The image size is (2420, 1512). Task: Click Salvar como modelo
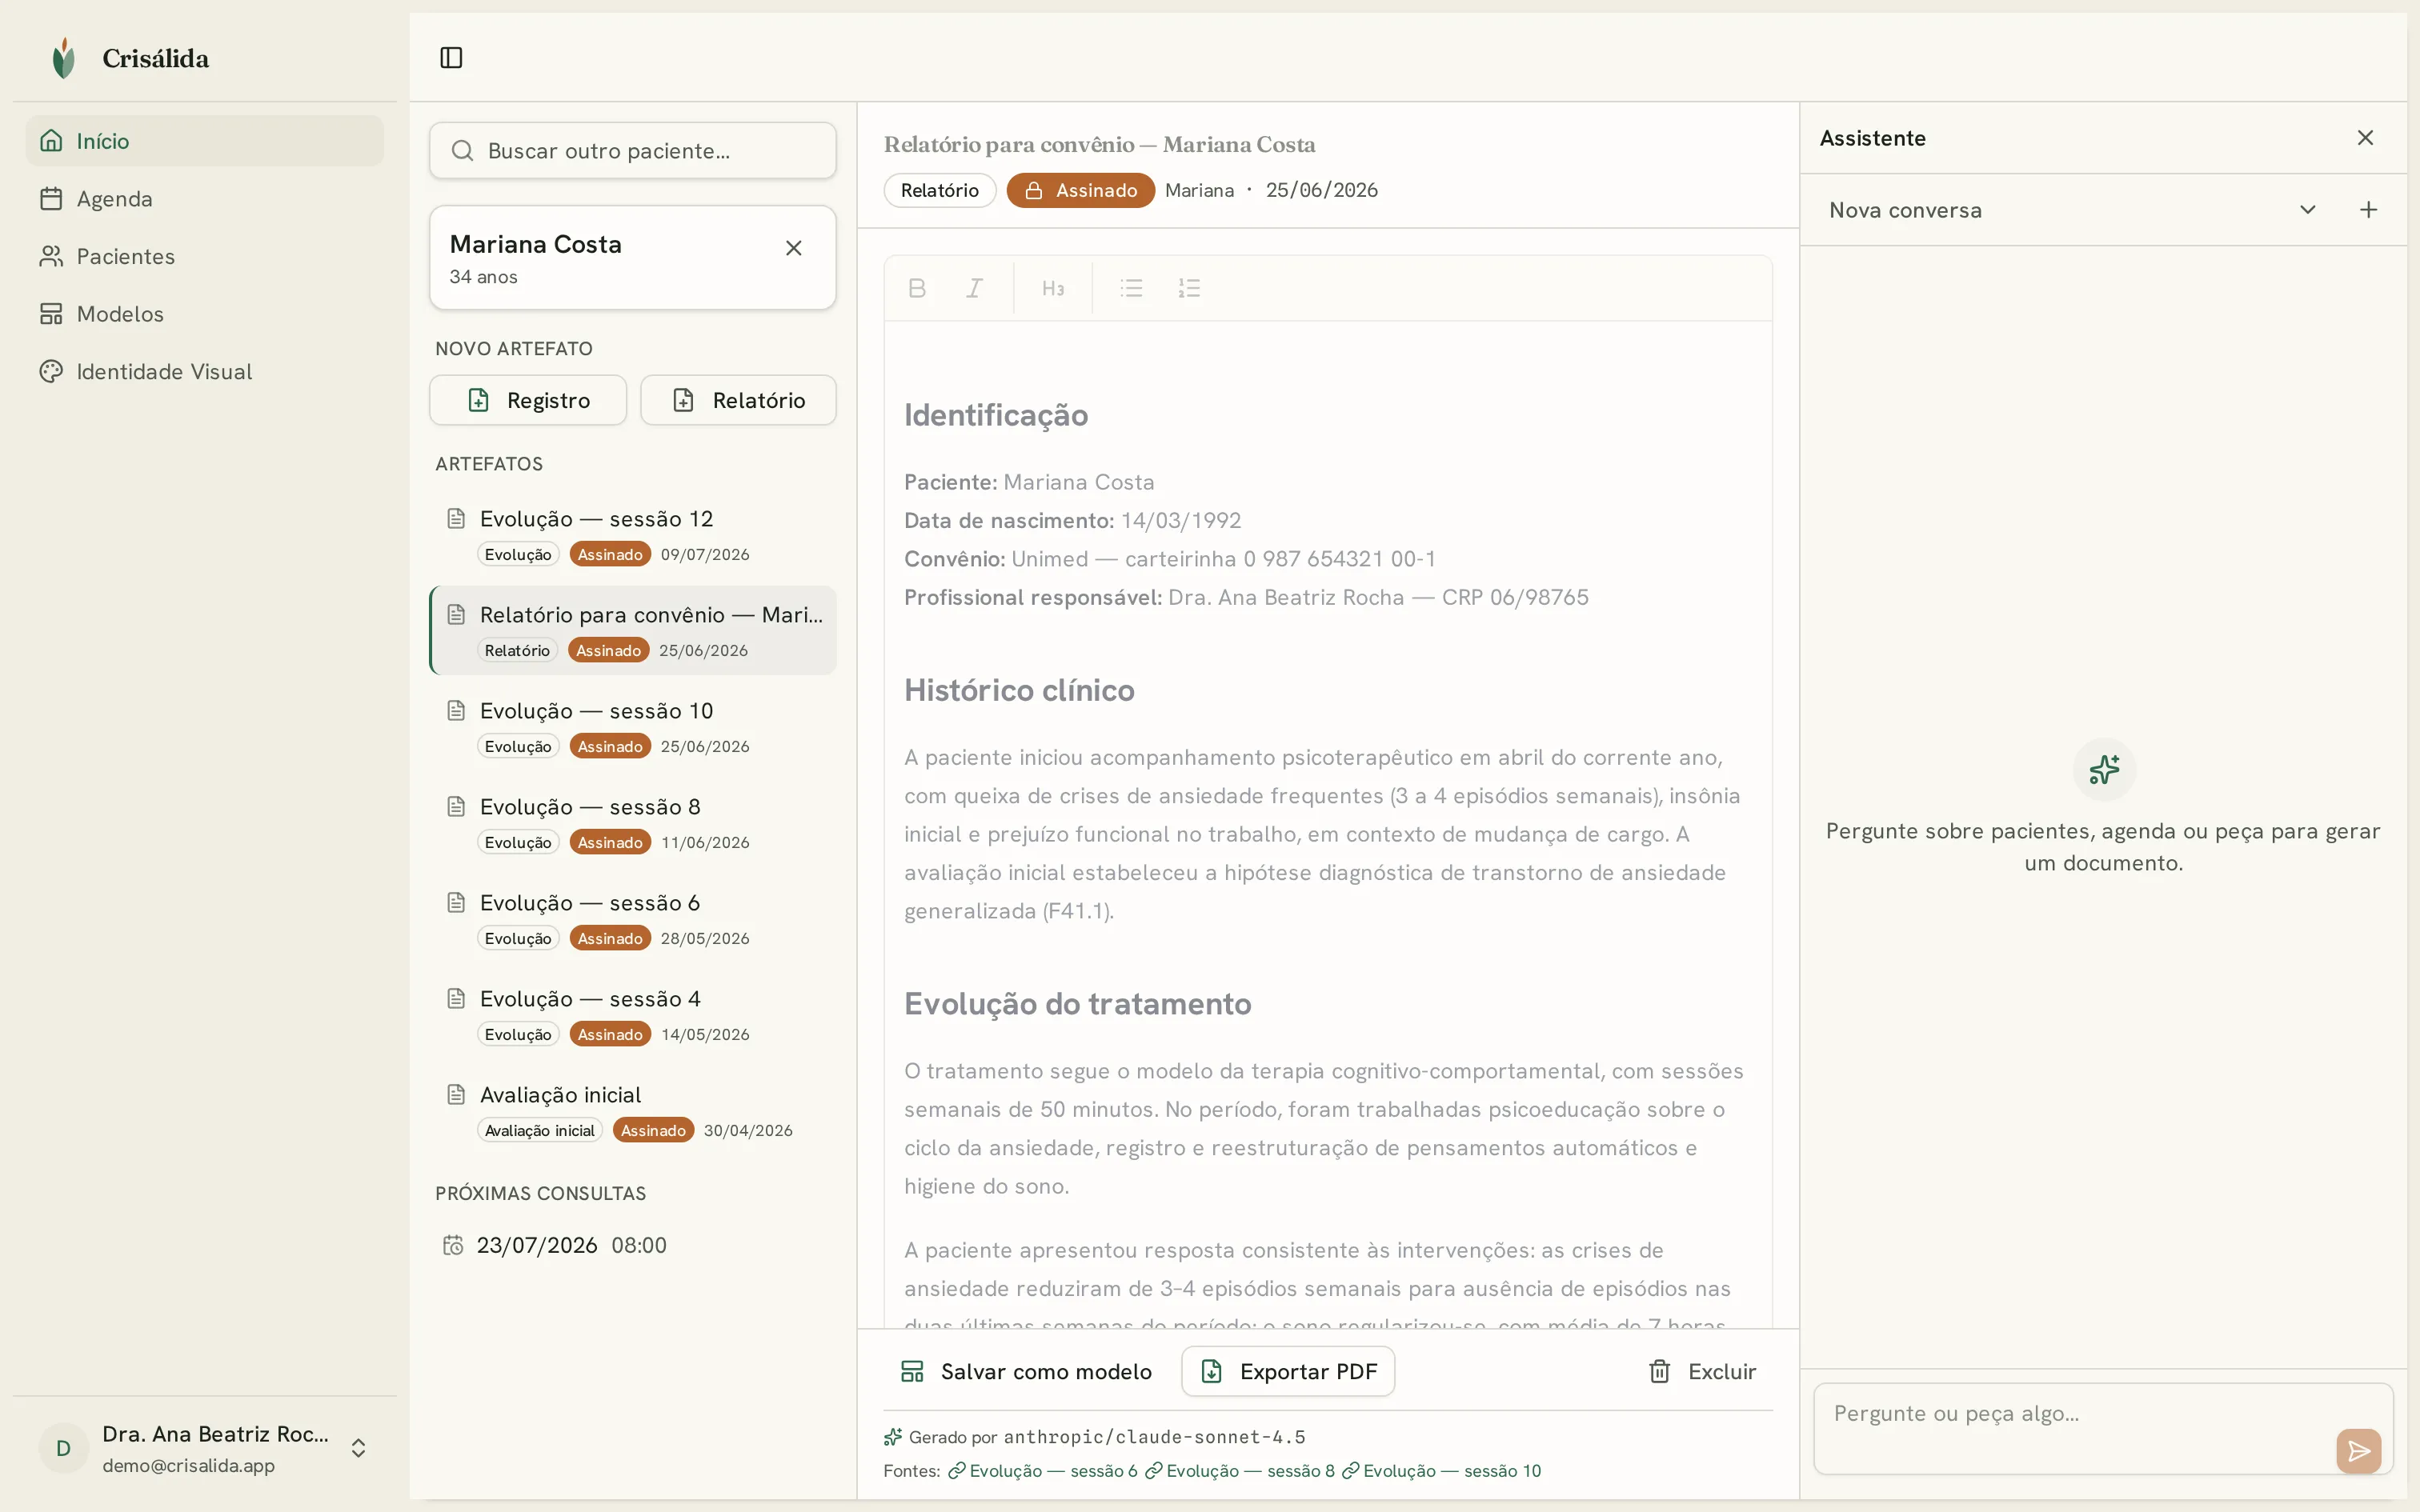1026,1371
